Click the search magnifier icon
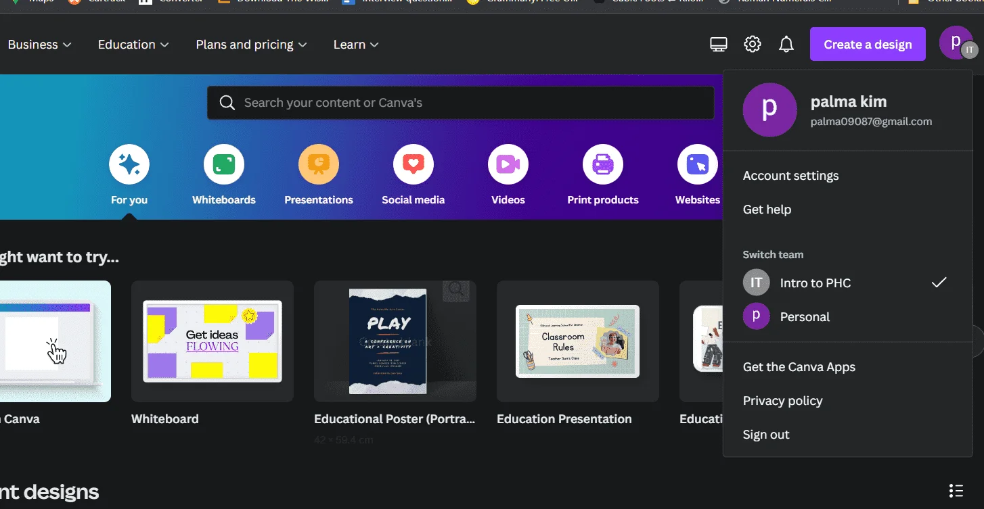 click(x=227, y=103)
